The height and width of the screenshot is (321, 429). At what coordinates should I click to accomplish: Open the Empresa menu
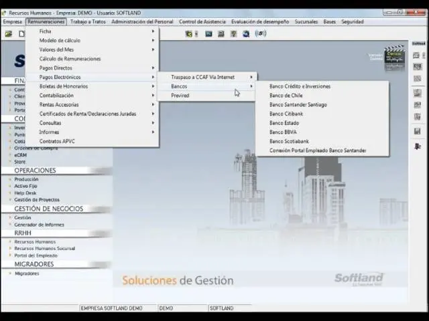(x=12, y=21)
